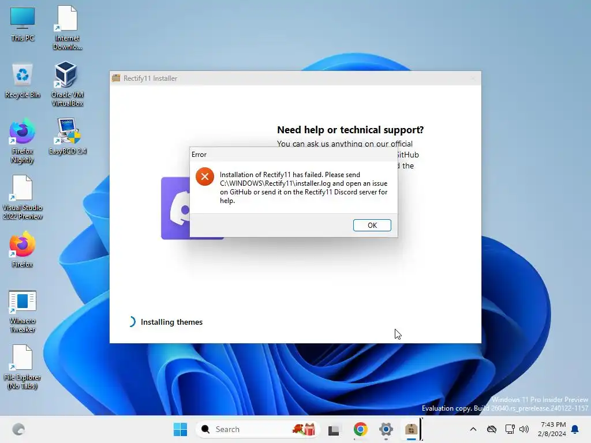Open This PC desktop icon
The image size is (591, 443).
[23, 23]
